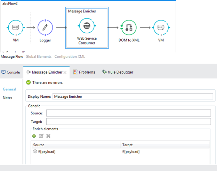Select the Notes section
Viewport: 217px width, 171px height.
click(7, 98)
